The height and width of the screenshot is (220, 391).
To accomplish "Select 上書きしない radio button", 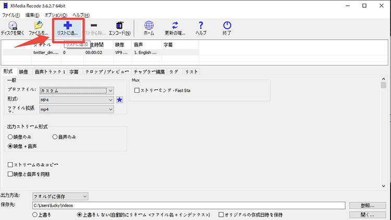I will 80,214.
